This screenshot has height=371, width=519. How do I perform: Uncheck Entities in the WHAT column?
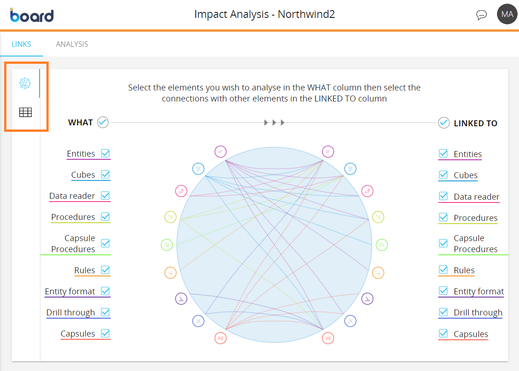[105, 153]
